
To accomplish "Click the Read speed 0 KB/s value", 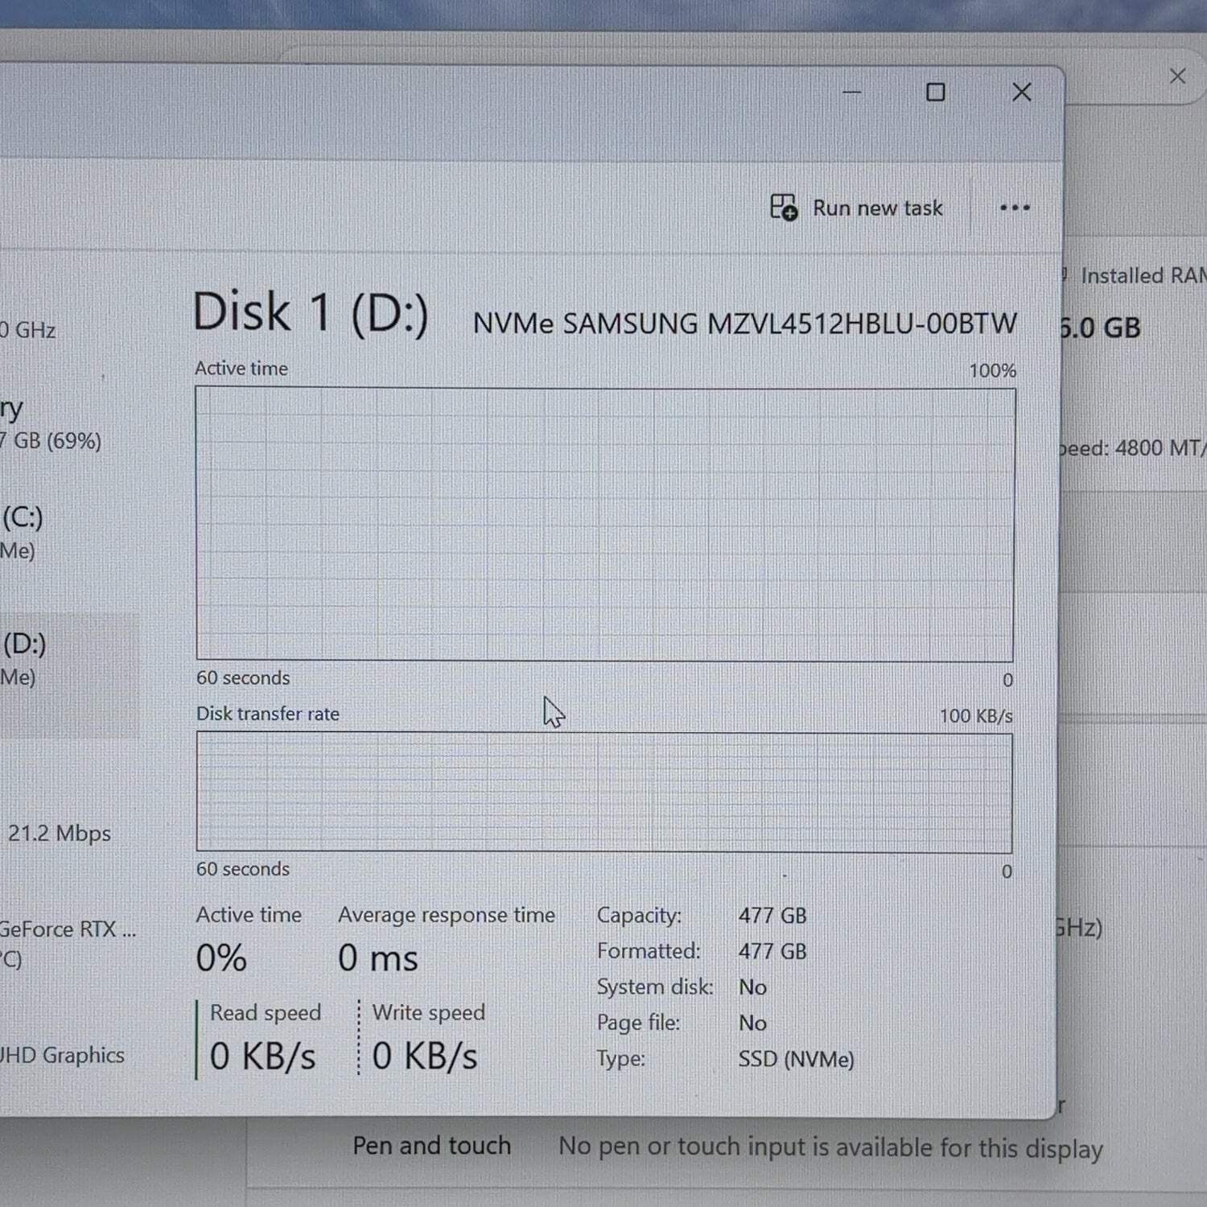I will pyautogui.click(x=262, y=1056).
